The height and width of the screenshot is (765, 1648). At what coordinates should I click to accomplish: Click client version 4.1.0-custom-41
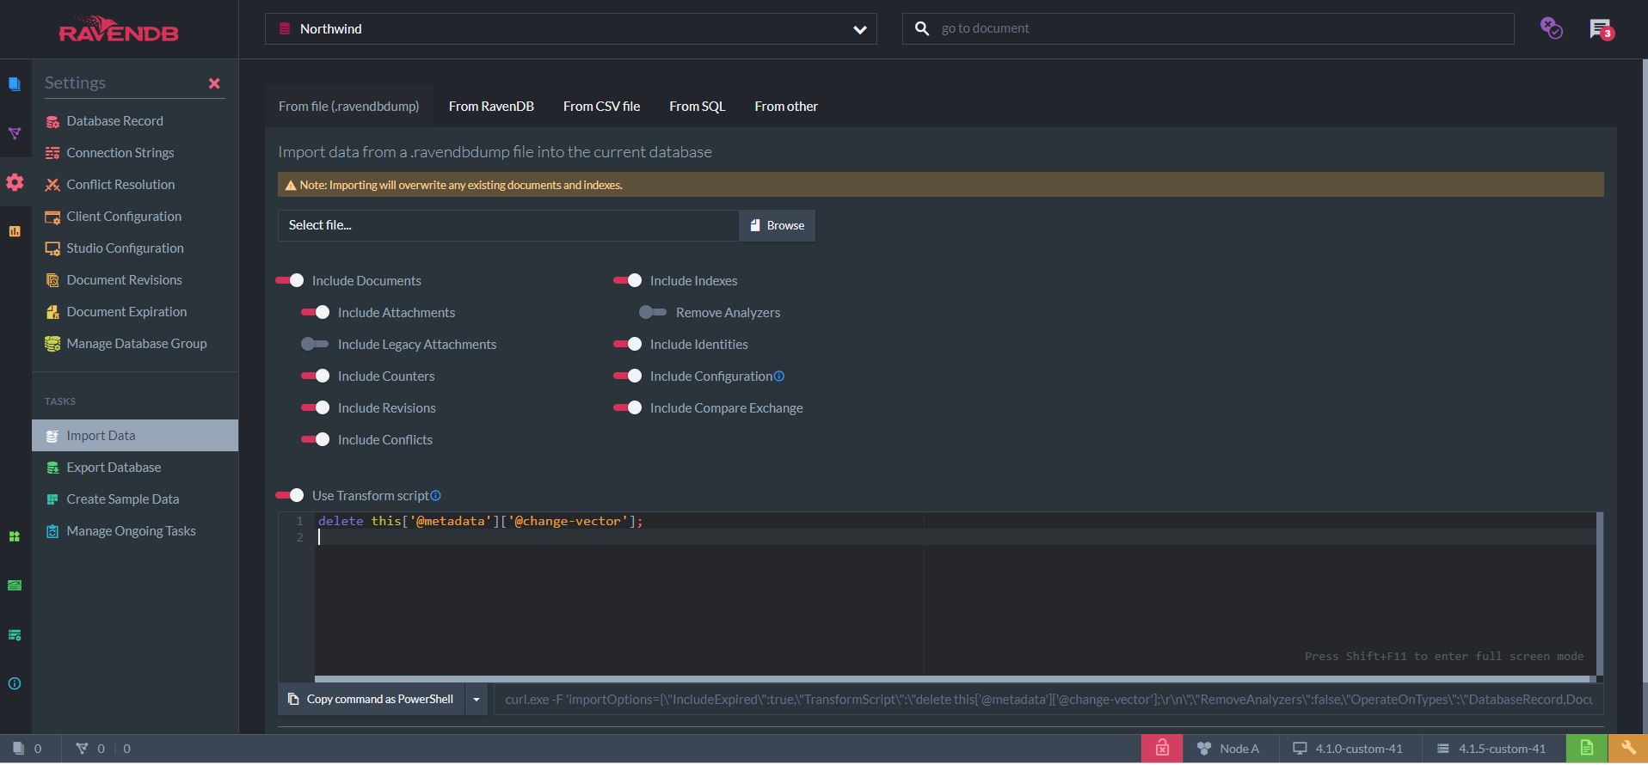[1348, 749]
